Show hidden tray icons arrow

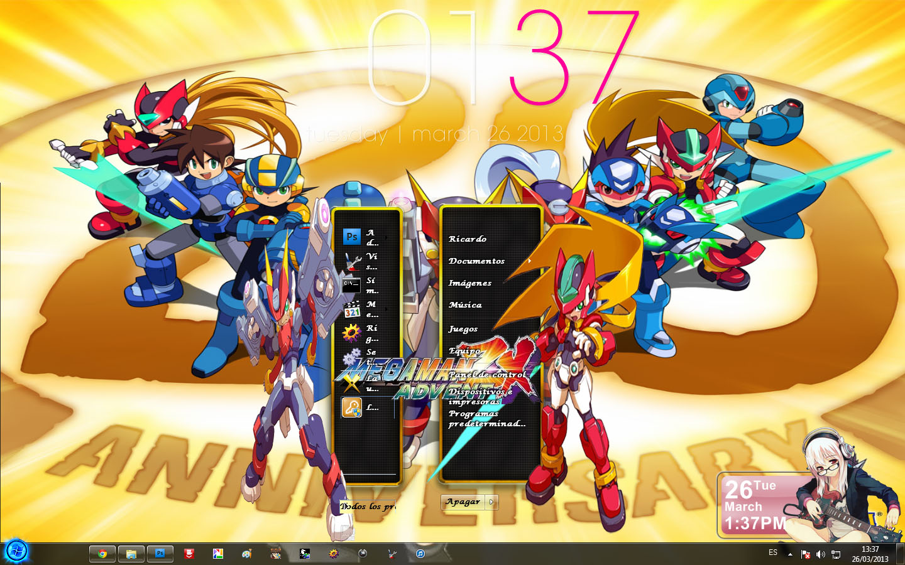point(790,554)
